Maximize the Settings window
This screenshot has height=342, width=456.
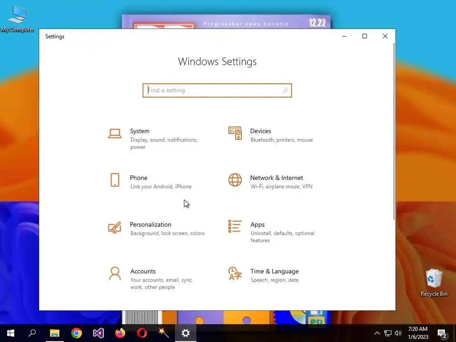[365, 37]
